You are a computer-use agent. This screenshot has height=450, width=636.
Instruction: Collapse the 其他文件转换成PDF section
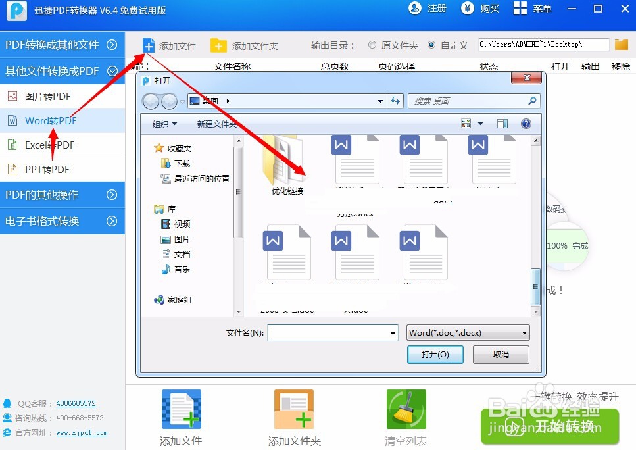(62, 71)
